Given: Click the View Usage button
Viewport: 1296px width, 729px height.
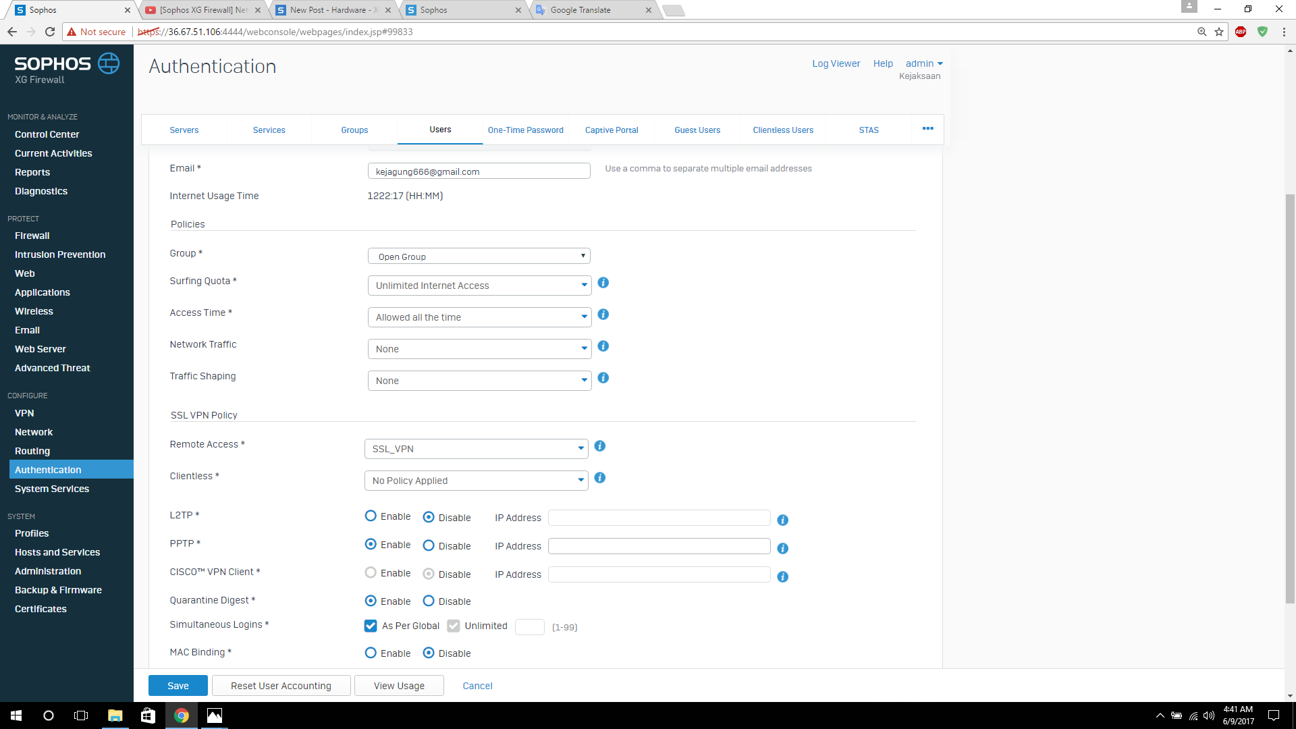Looking at the screenshot, I should click(400, 686).
